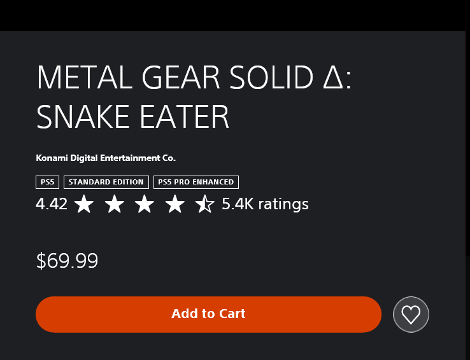Click the Konami Digital Entertainment Co. publisher name

pyautogui.click(x=106, y=158)
